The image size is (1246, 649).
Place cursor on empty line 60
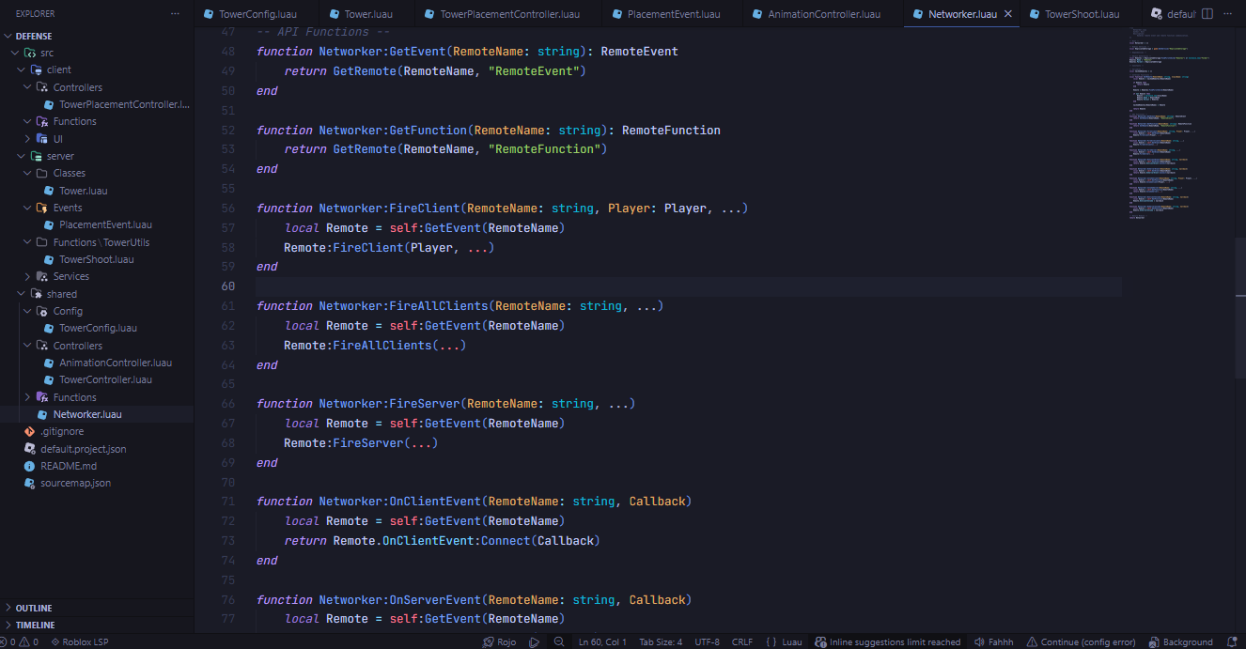pos(689,286)
